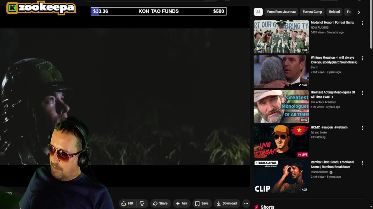Select the Forrest Gump filter chip
Screen dimensions: 373x209
click(312, 12)
